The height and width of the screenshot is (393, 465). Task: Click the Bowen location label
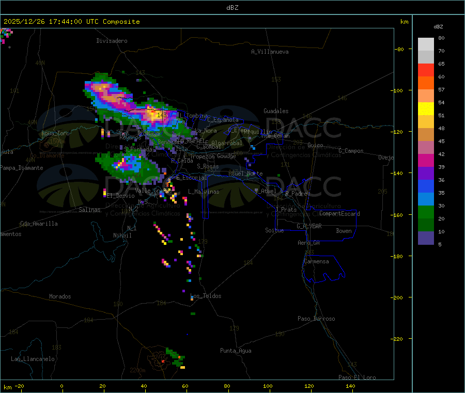(x=344, y=231)
